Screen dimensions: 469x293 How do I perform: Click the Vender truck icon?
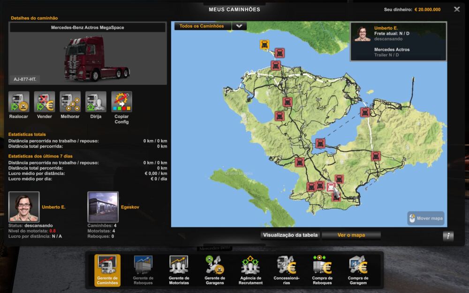pyautogui.click(x=45, y=102)
